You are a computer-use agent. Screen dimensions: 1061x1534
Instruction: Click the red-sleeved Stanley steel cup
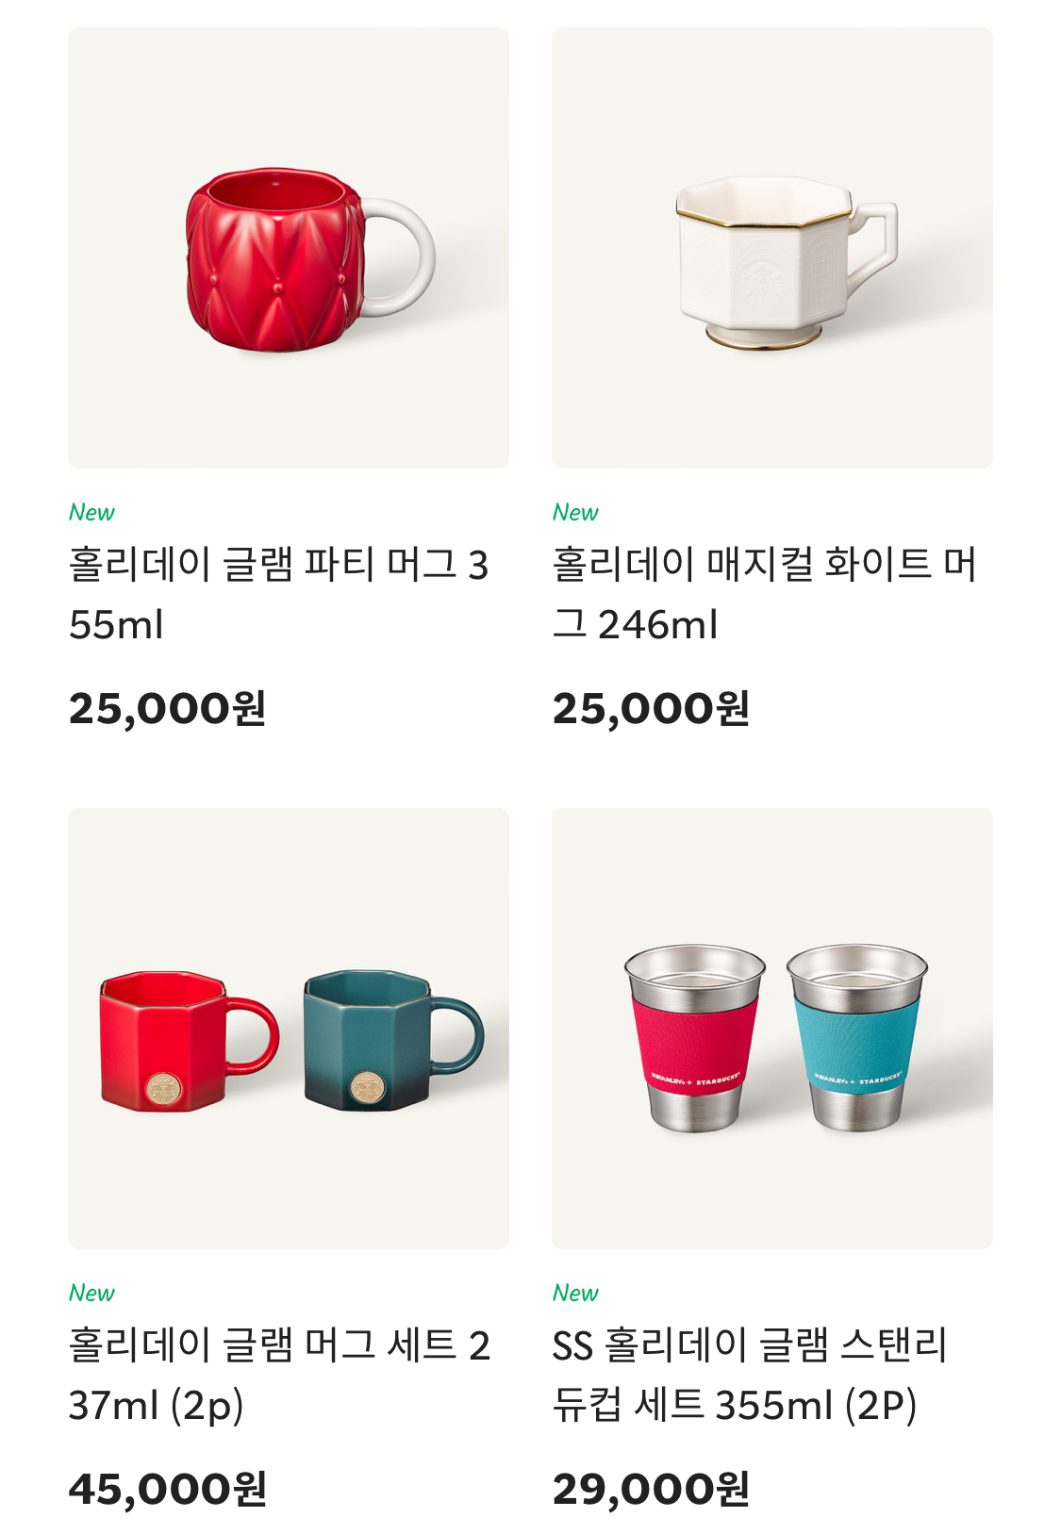694,1036
